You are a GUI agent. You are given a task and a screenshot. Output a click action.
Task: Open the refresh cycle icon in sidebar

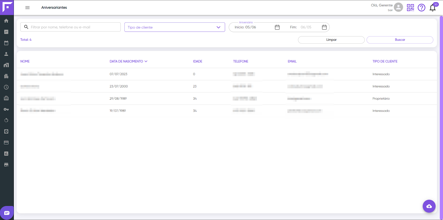(6, 120)
